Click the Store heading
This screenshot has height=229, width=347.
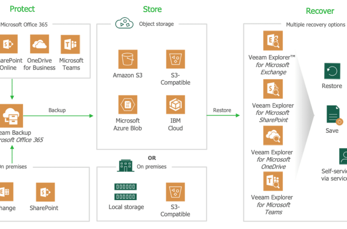(152, 9)
